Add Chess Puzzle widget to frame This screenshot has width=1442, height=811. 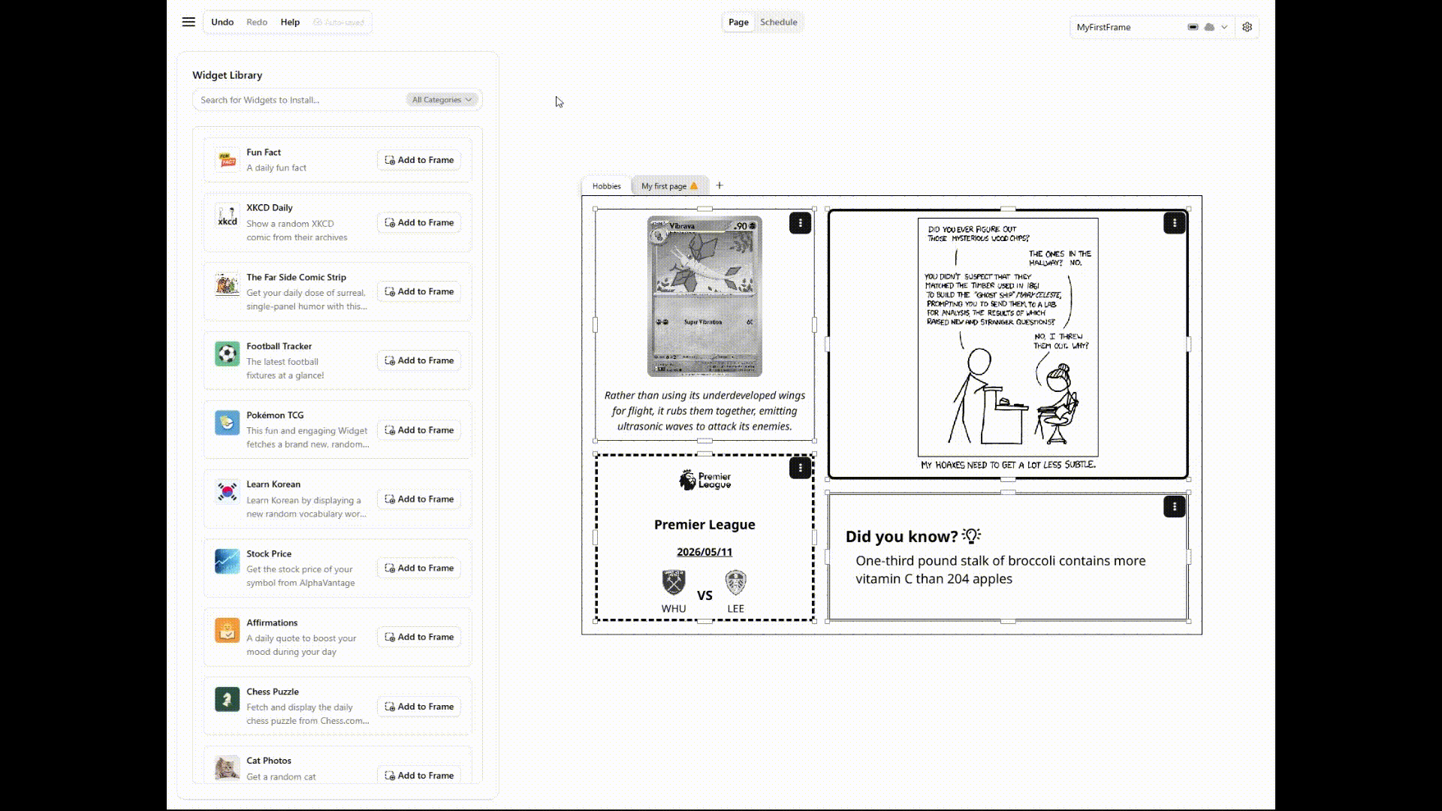[x=419, y=707]
